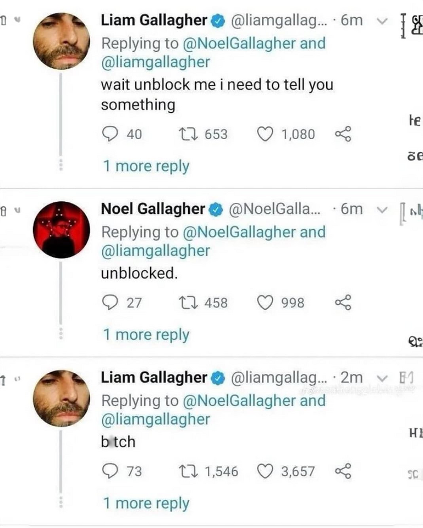Open the Liam Gallagher display name on the first tweet
Image resolution: width=423 pixels, height=528 pixels.
[x=154, y=20]
